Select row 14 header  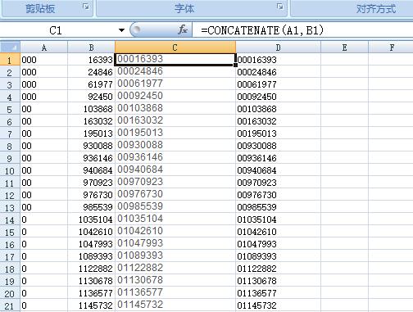point(10,219)
